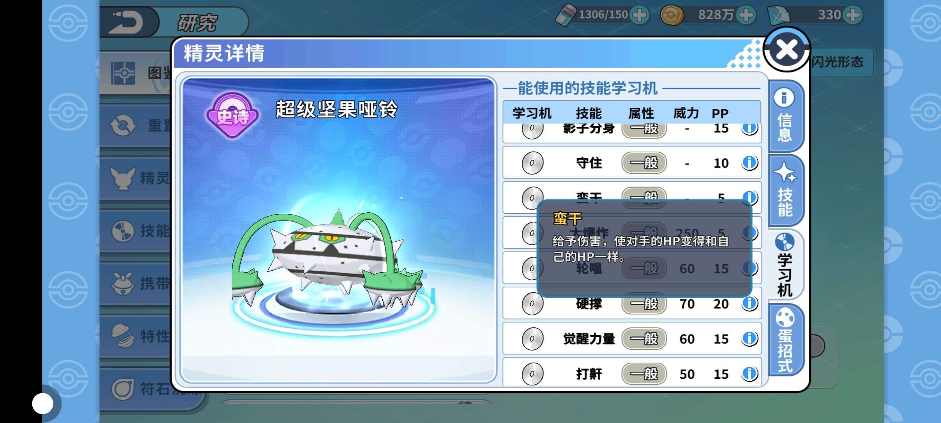941x423 pixels.
Task: Click the TM disc icon beside 守住
Action: (x=532, y=163)
